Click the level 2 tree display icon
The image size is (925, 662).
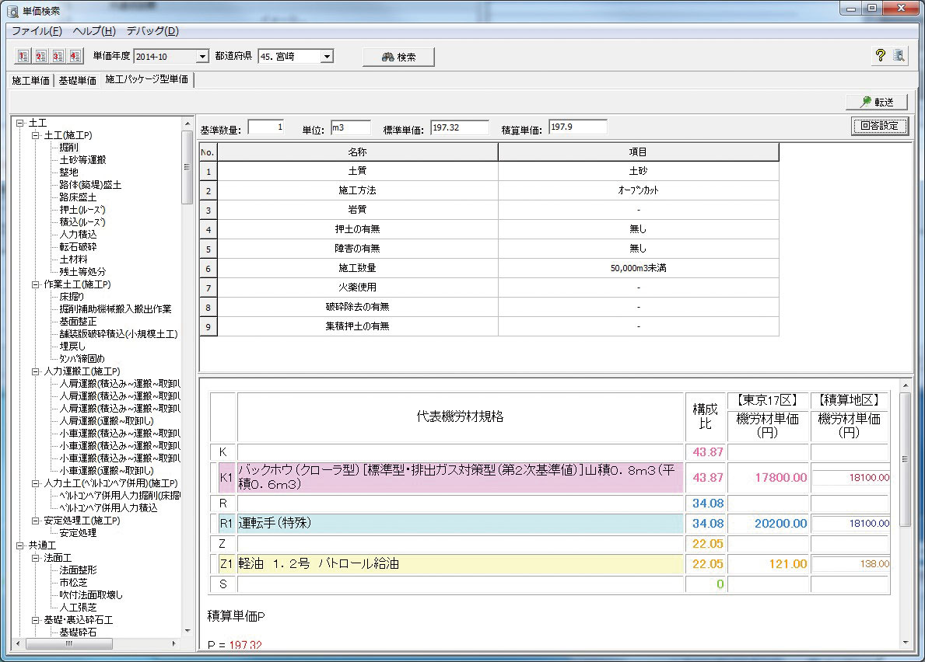click(40, 56)
